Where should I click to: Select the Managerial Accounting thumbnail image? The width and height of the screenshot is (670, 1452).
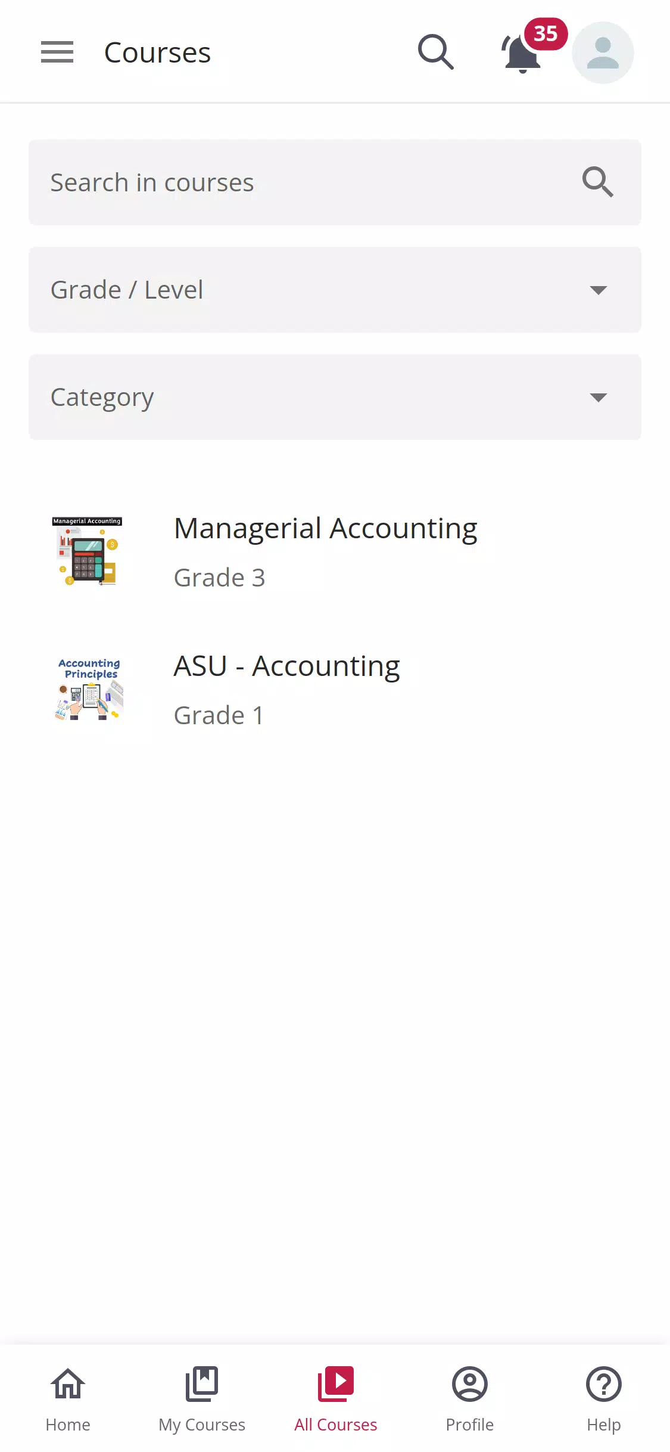pos(88,551)
